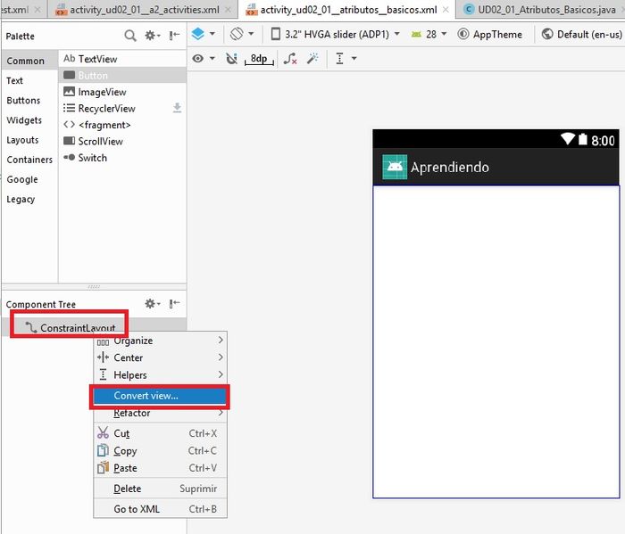Change default margins 8dp
The width and height of the screenshot is (625, 534).
click(x=259, y=59)
